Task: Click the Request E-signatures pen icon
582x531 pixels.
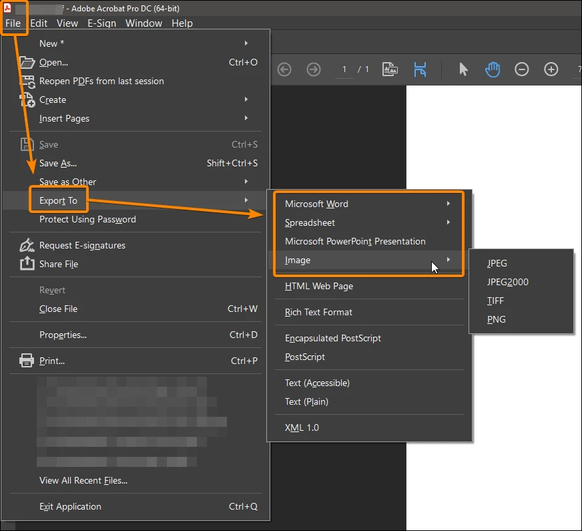Action: click(27, 245)
